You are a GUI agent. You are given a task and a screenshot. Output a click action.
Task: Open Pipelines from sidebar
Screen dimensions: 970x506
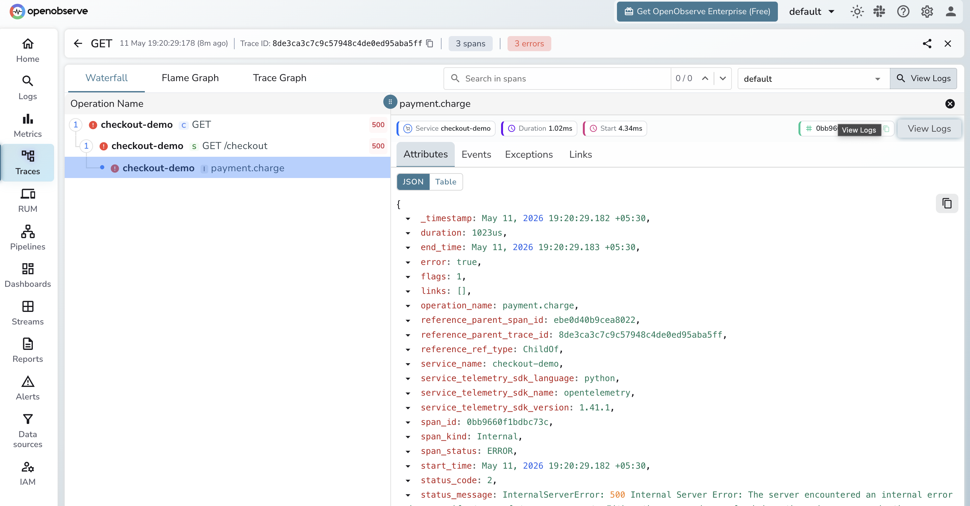point(27,238)
